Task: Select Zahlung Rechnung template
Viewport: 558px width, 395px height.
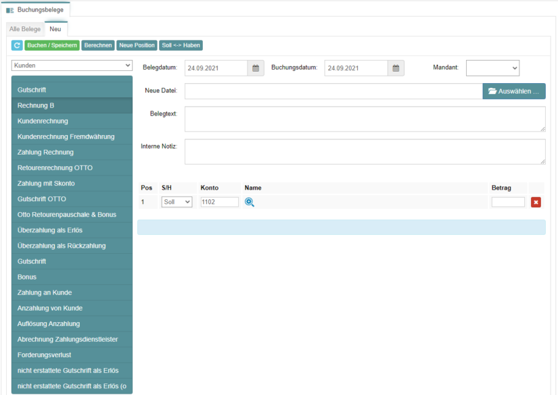Action: pyautogui.click(x=72, y=153)
